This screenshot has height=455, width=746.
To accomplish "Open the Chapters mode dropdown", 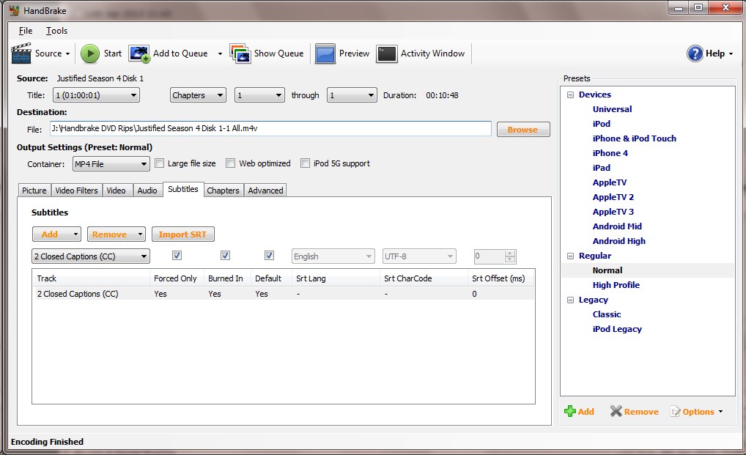I will [198, 95].
